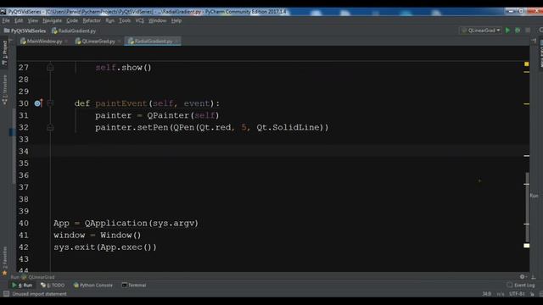The width and height of the screenshot is (543, 305).
Task: Click the tool windows toggle icon in status bar
Action: pyautogui.click(x=6, y=294)
